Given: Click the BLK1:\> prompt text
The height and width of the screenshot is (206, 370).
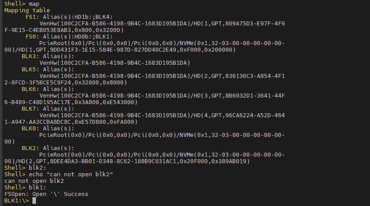Looking at the screenshot, I should (17, 201).
